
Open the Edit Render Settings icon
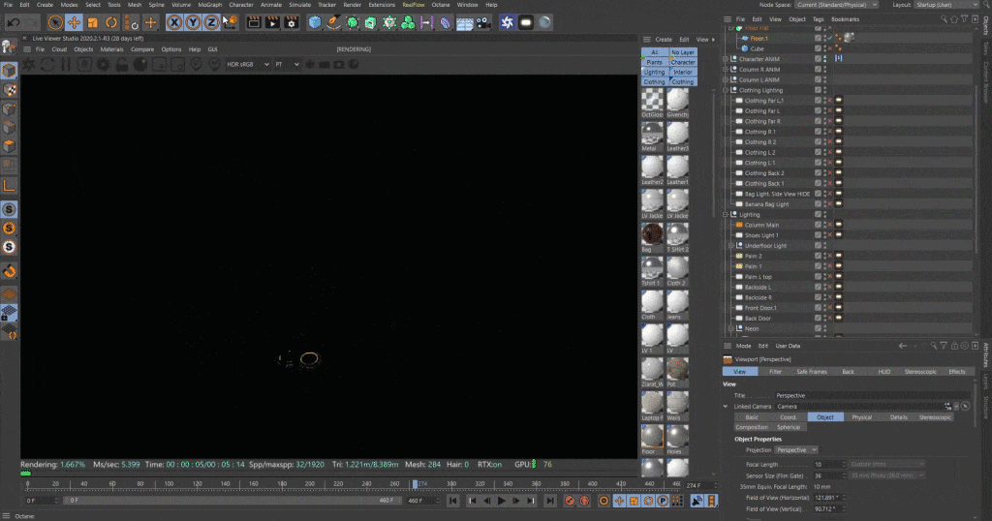(x=290, y=21)
